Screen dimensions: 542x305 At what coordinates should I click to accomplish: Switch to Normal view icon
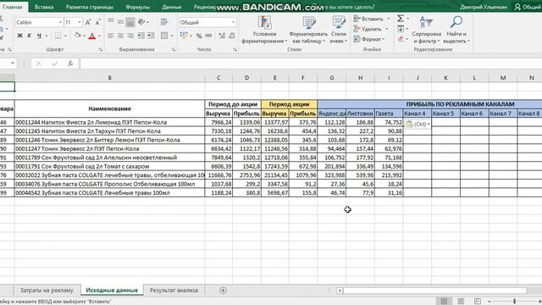pos(444,302)
